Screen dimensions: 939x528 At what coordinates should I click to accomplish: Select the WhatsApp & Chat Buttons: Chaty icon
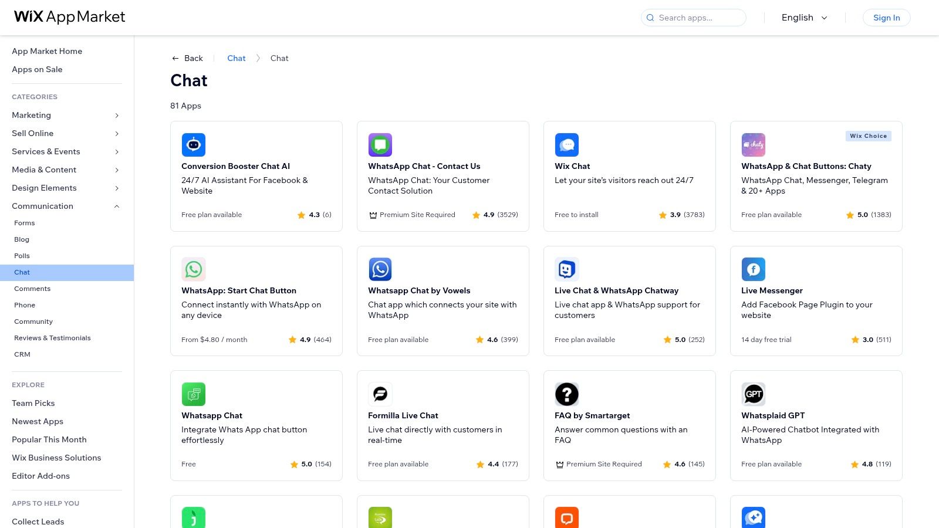754,144
